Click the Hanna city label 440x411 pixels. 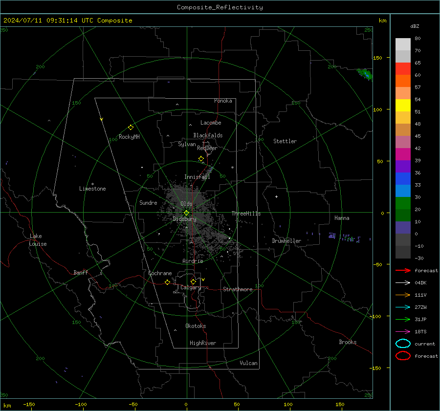(x=342, y=218)
